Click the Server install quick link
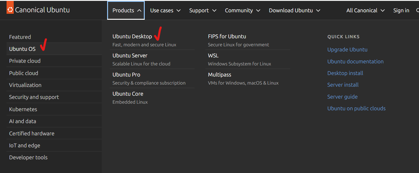 [343, 85]
